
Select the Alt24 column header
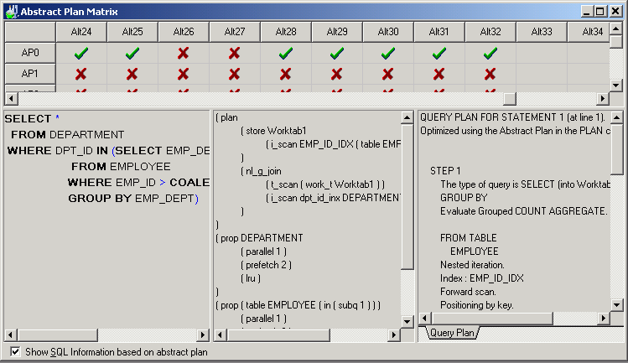[81, 32]
